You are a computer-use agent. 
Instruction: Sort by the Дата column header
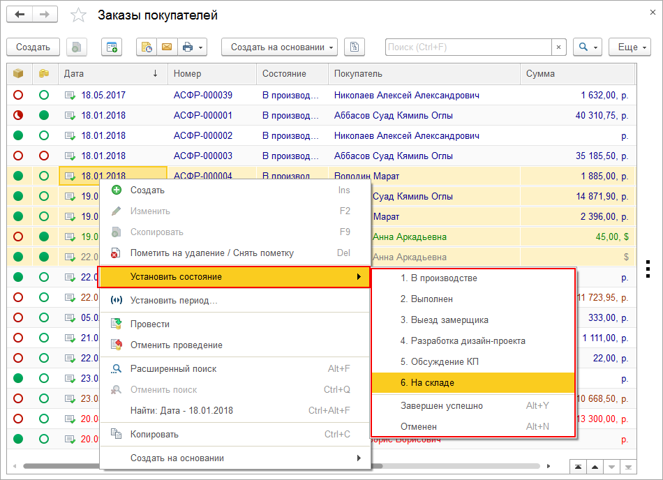[x=112, y=73]
